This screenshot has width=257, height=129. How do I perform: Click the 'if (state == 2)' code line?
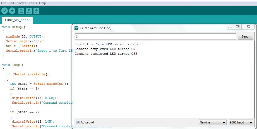click(x=25, y=112)
